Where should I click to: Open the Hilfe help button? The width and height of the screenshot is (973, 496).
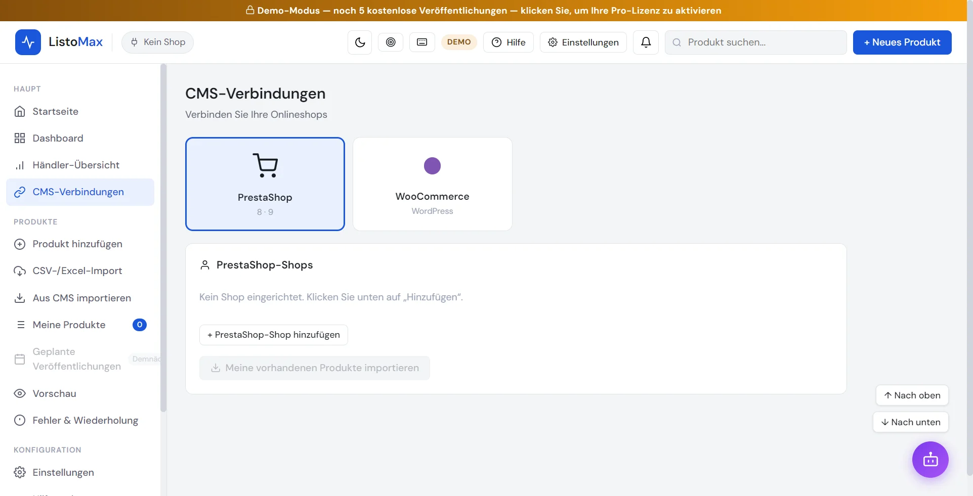coord(509,42)
